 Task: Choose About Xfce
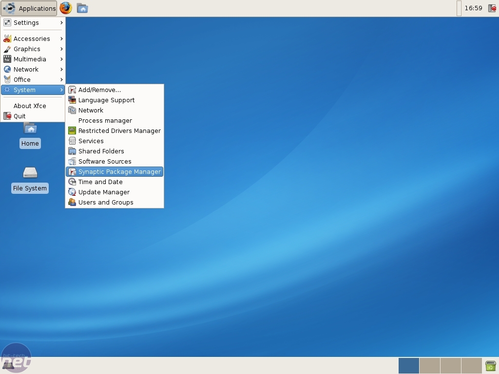click(33, 106)
